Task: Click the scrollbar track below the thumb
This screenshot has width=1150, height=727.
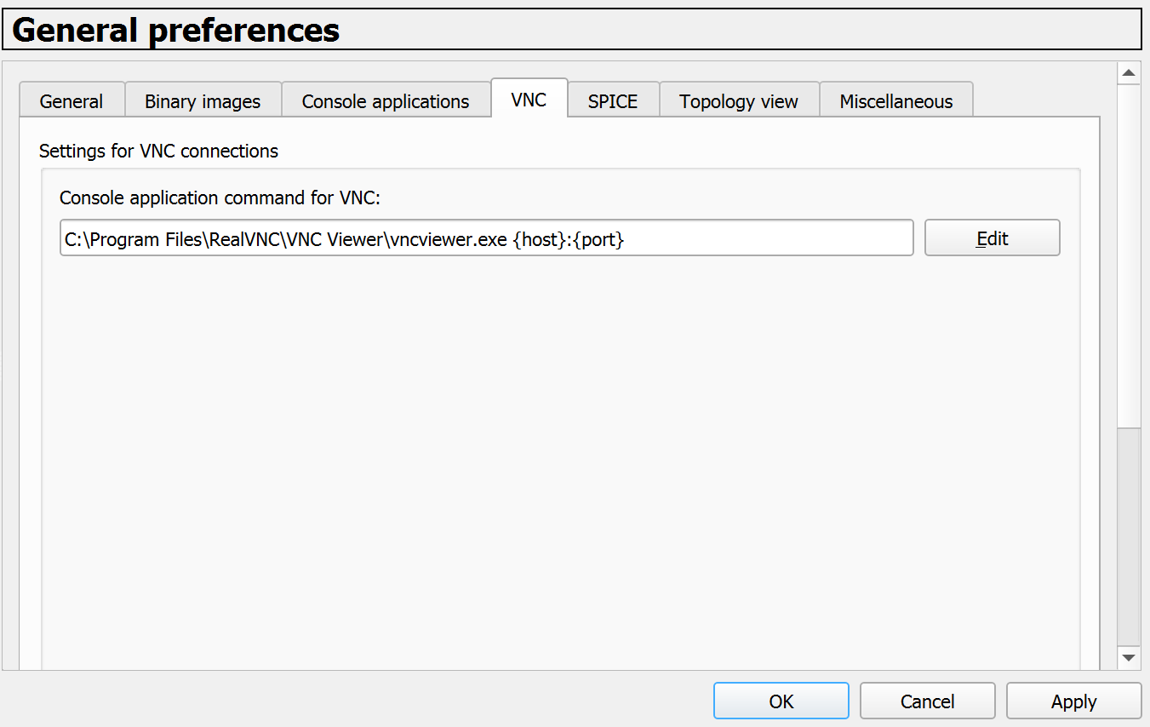Action: pos(1129,536)
